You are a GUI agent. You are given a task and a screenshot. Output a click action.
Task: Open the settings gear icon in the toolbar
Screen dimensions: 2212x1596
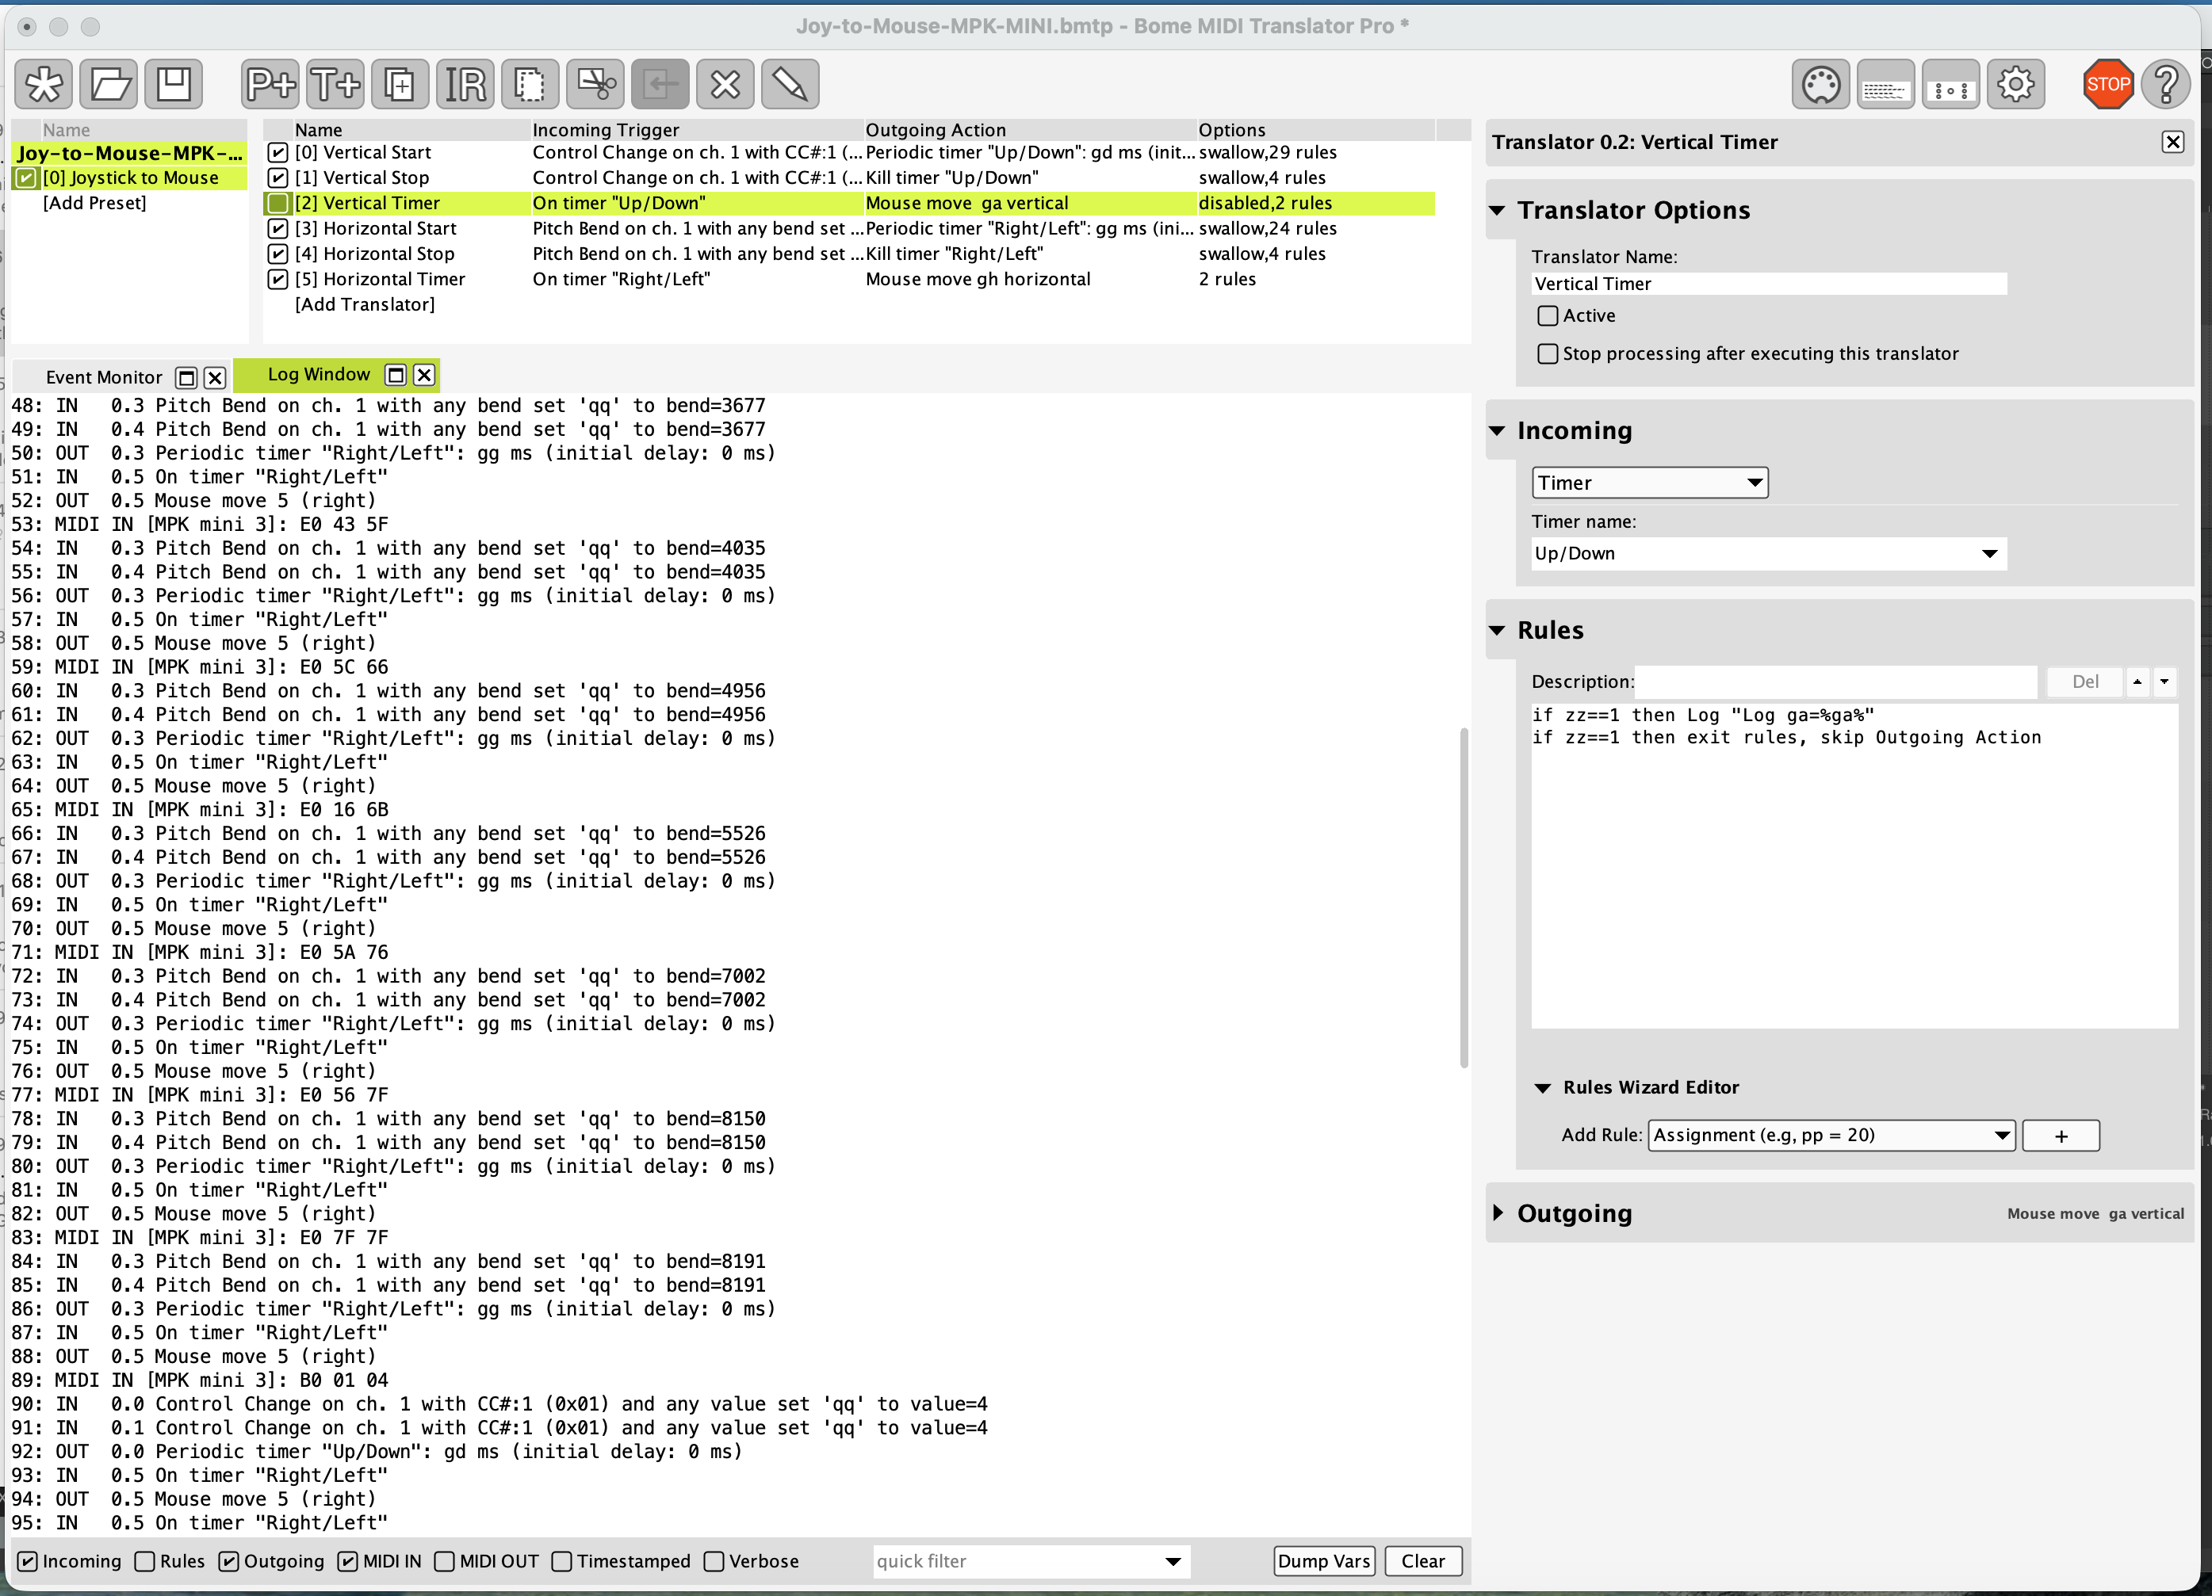(2015, 85)
